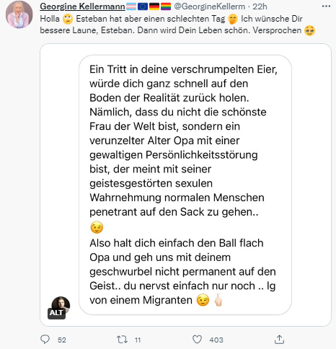
Task: Click the EU flag emoji beside the name
Action: [143, 6]
